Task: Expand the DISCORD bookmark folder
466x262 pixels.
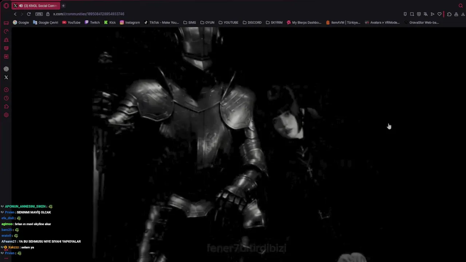Action: click(252, 23)
